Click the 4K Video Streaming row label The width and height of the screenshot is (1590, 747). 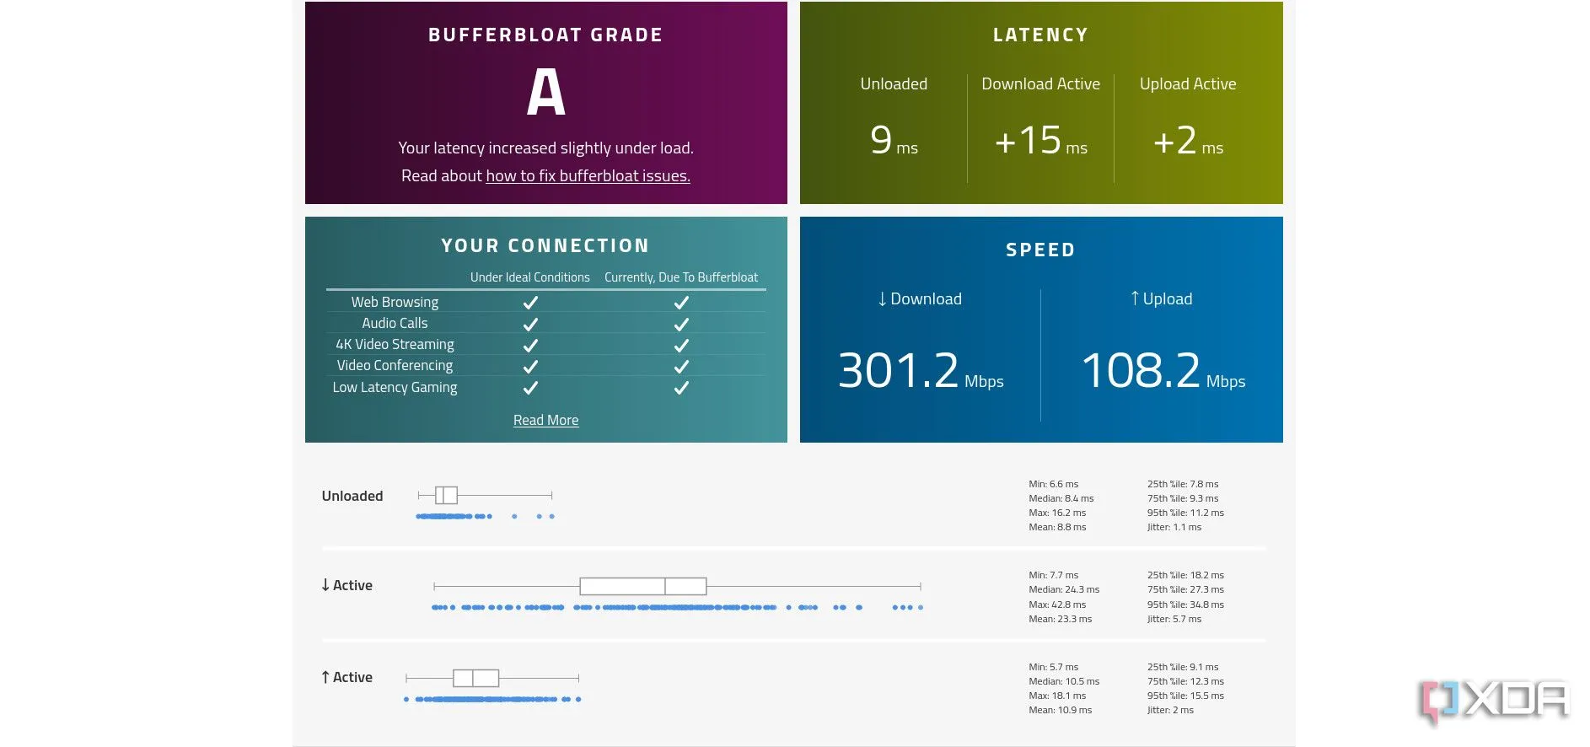tap(395, 344)
